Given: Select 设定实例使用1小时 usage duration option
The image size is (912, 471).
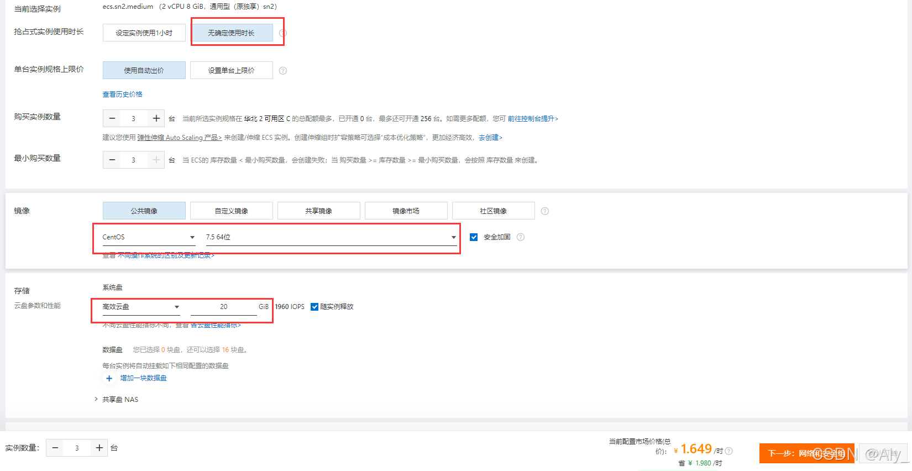Looking at the screenshot, I should point(144,33).
